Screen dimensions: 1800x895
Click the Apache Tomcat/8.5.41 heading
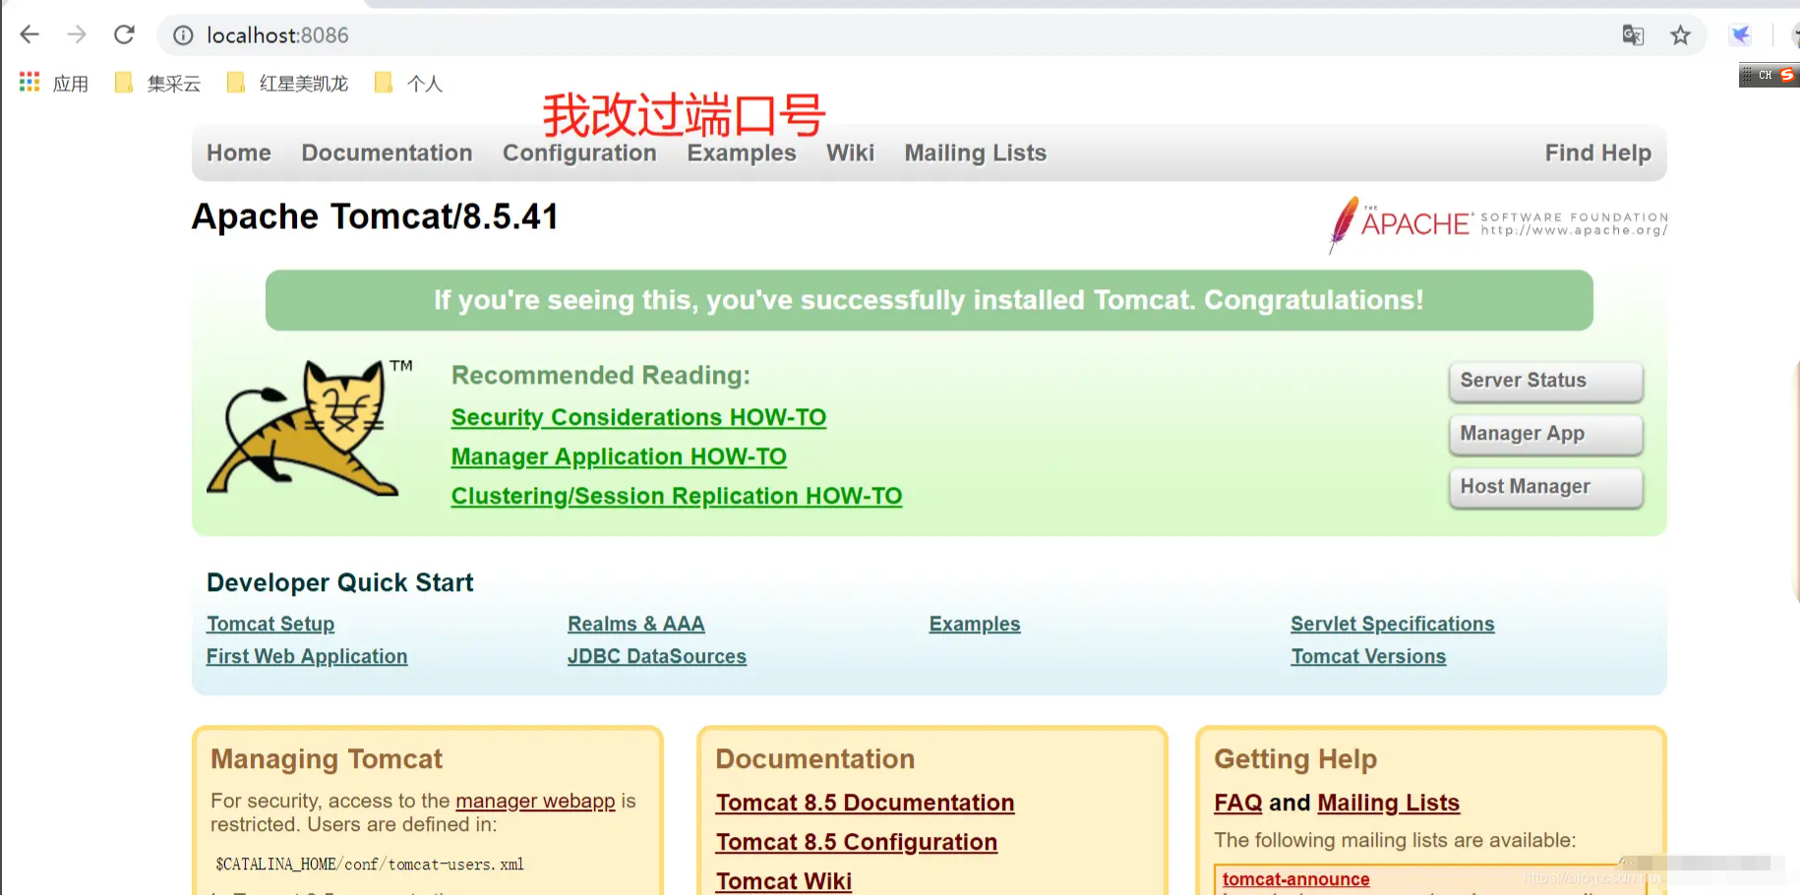[x=375, y=216]
